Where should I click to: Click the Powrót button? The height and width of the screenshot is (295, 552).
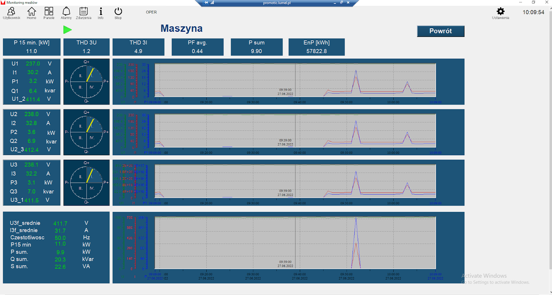pos(440,31)
